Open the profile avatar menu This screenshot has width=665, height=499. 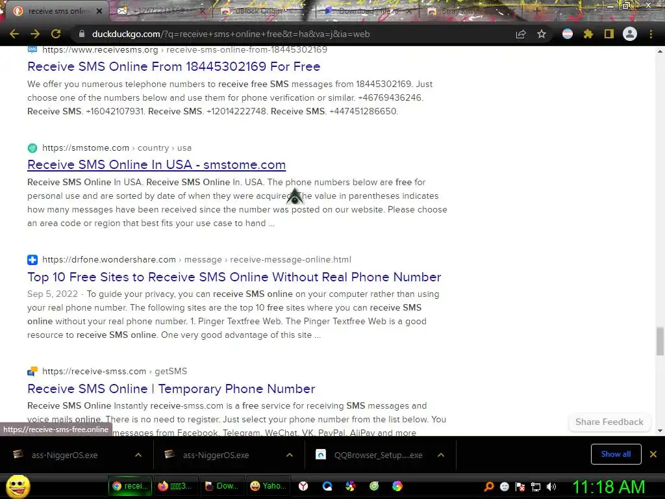[x=630, y=34]
